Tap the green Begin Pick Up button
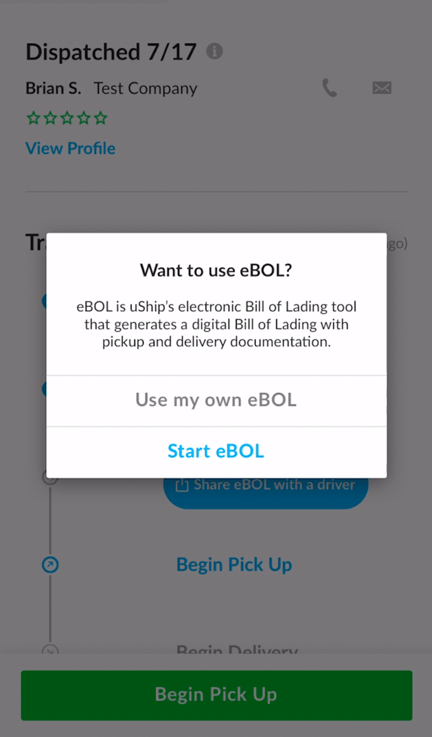 215,694
